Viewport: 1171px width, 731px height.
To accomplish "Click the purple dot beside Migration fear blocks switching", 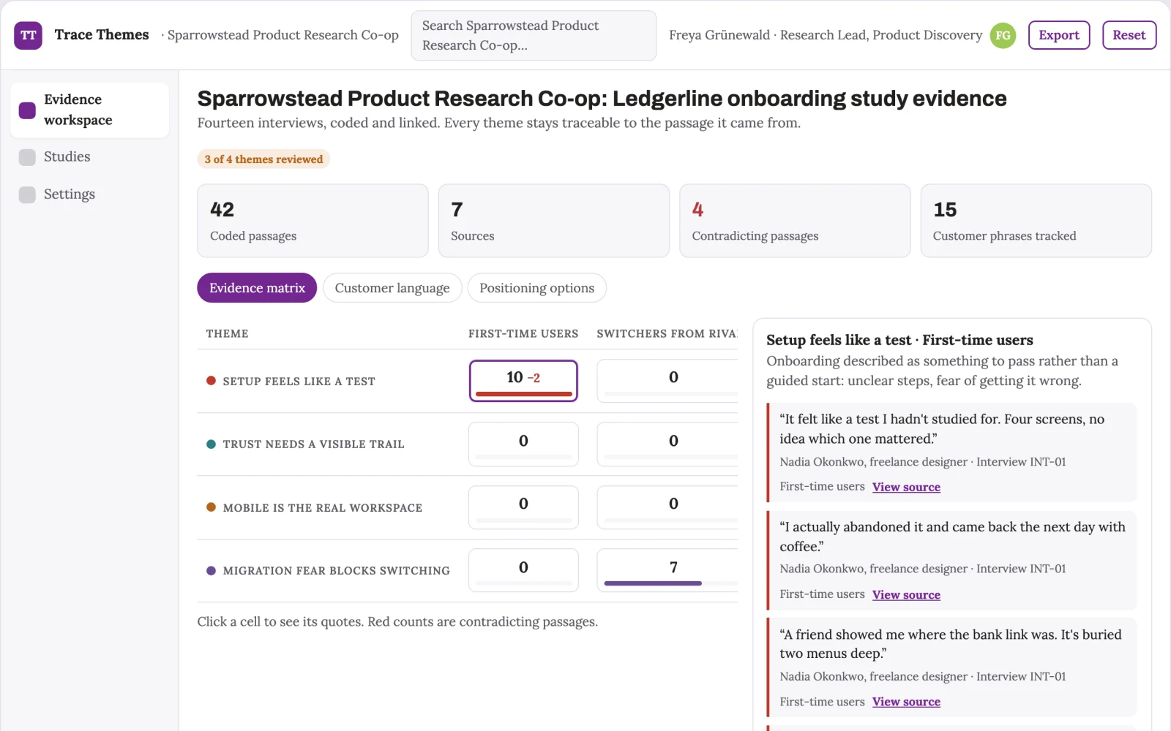I will [211, 570].
